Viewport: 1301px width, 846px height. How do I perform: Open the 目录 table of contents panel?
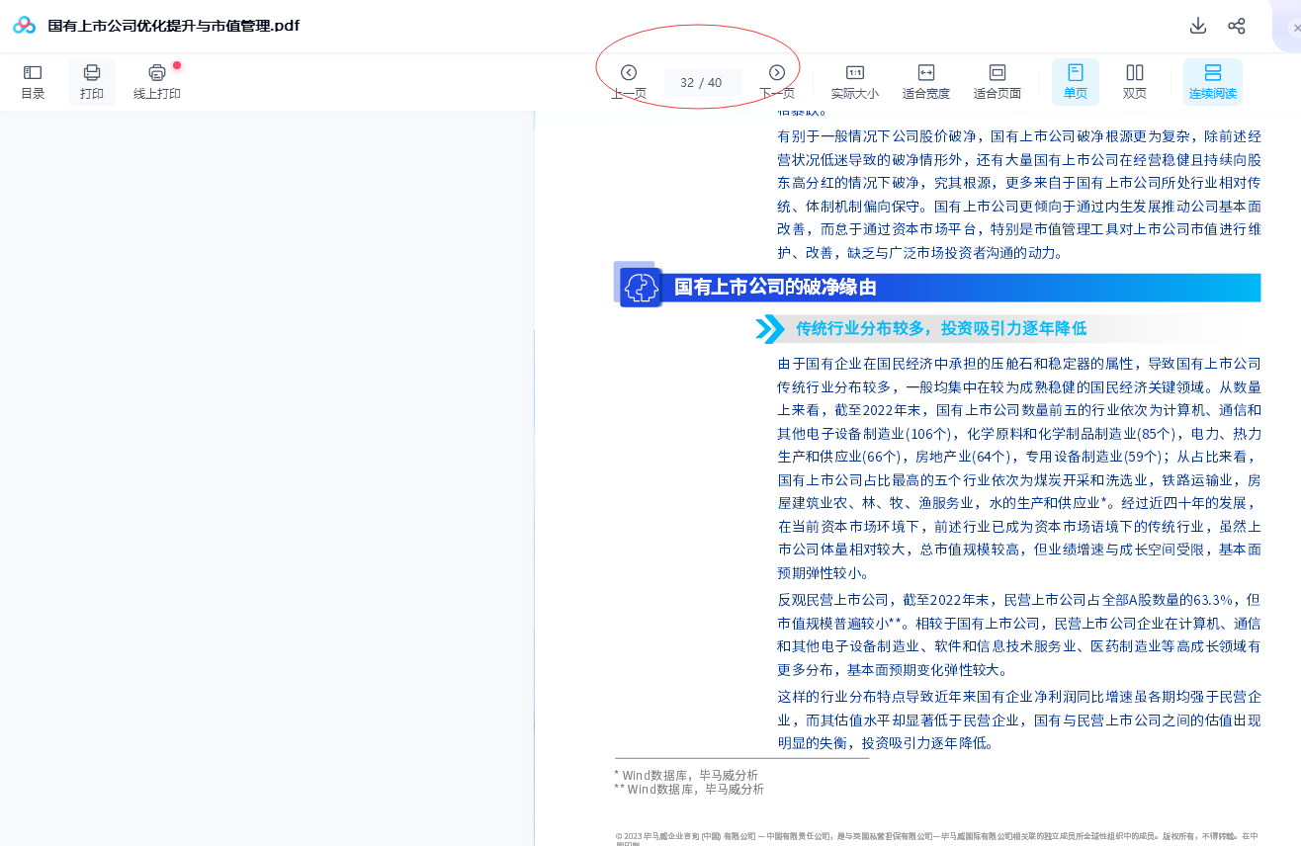33,81
